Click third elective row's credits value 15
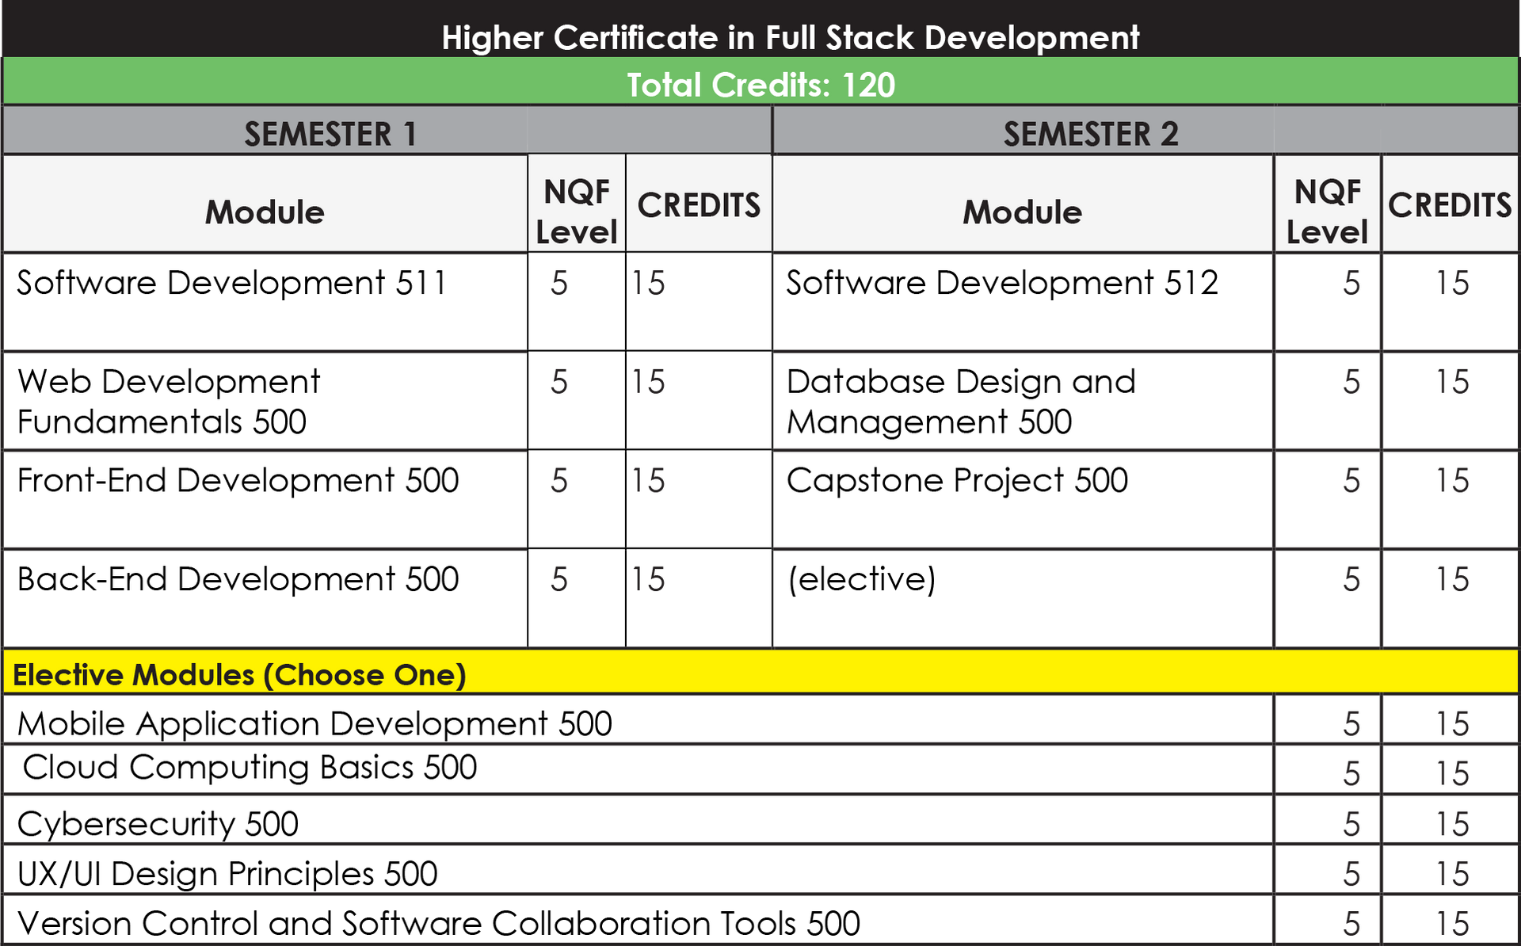This screenshot has height=946, width=1521. pos(1453,824)
